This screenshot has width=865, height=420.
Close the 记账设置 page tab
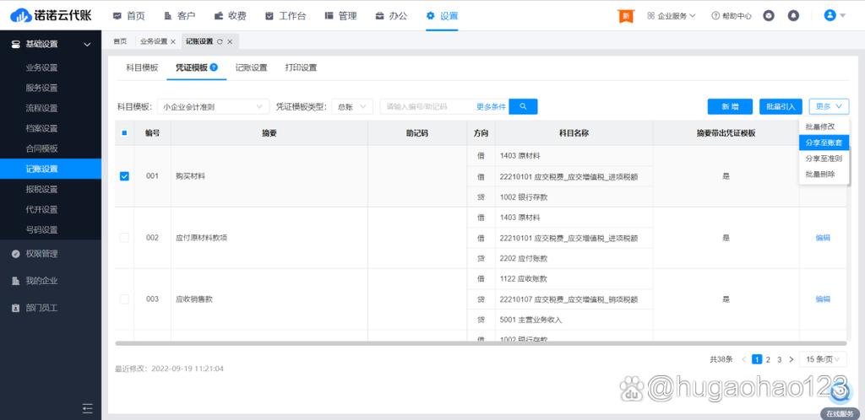tap(230, 42)
